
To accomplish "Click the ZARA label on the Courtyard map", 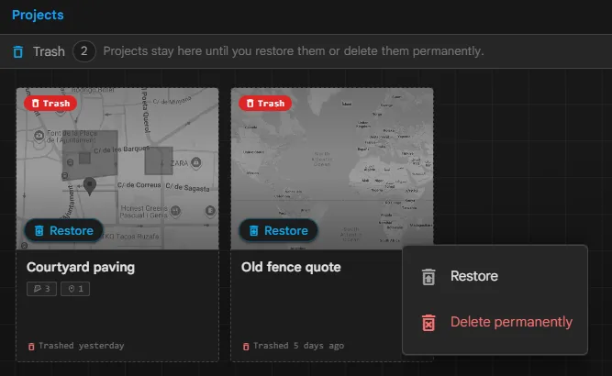I will click(x=180, y=163).
